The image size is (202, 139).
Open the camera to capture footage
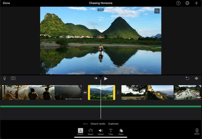pyautogui.click(x=13, y=78)
